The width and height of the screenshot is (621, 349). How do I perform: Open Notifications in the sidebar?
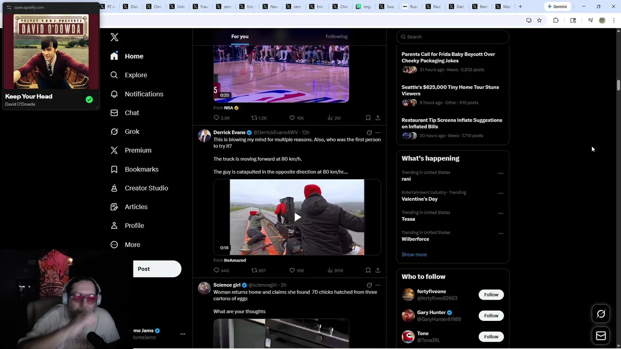pos(137,94)
